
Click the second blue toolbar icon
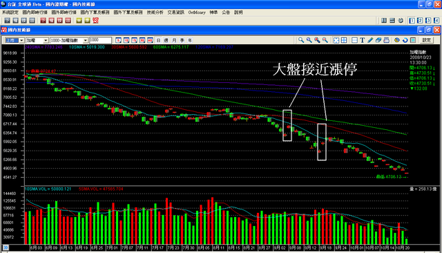[x=15, y=21]
